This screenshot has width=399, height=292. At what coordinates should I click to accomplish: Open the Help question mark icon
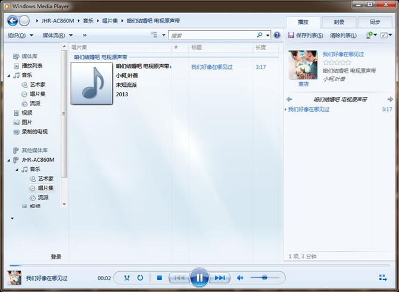coord(277,35)
